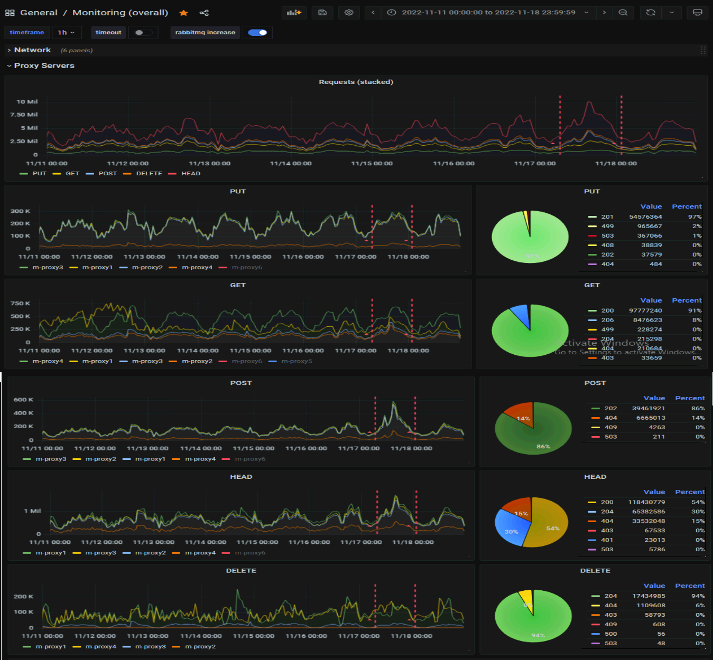The image size is (713, 660).
Task: Click the HEAD legend color swatch
Action: tap(172, 174)
